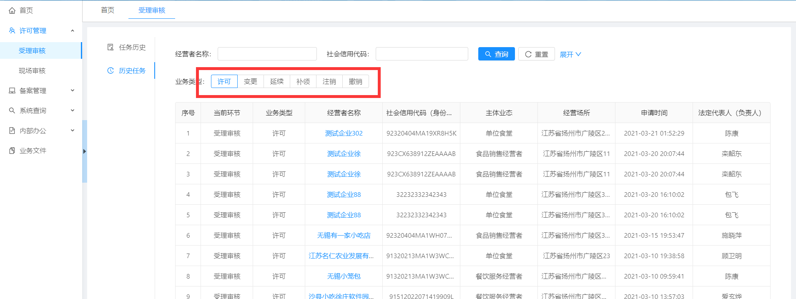Expand more search filters with 展开
The width and height of the screenshot is (796, 299).
tap(570, 54)
